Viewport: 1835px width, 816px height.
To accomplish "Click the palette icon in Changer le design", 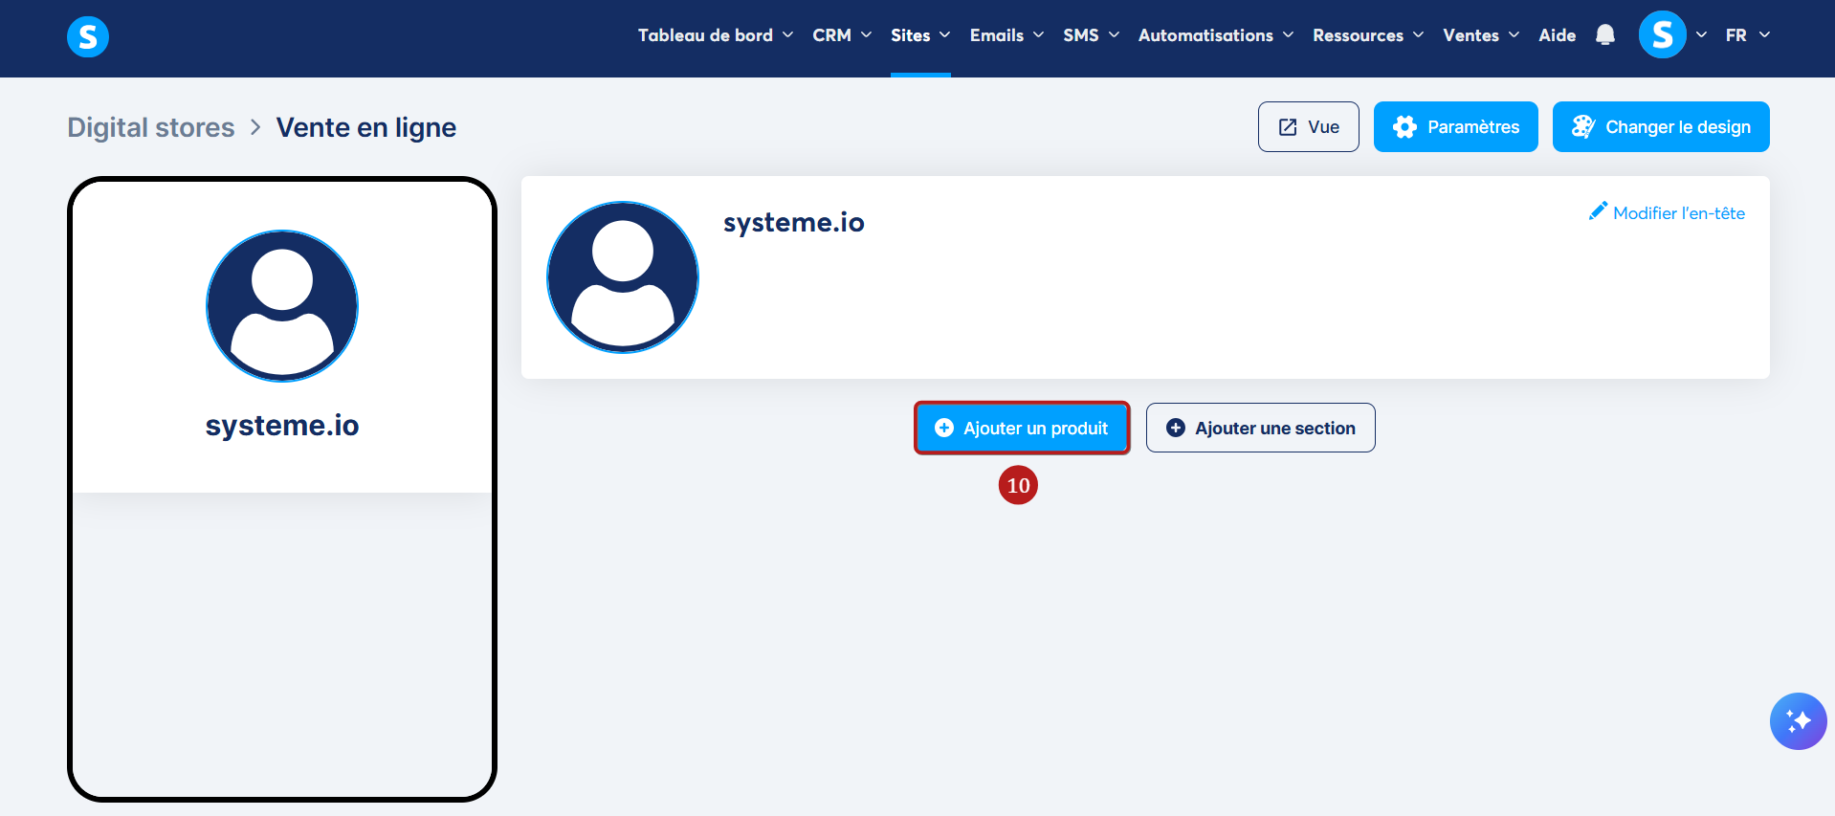I will 1583,127.
